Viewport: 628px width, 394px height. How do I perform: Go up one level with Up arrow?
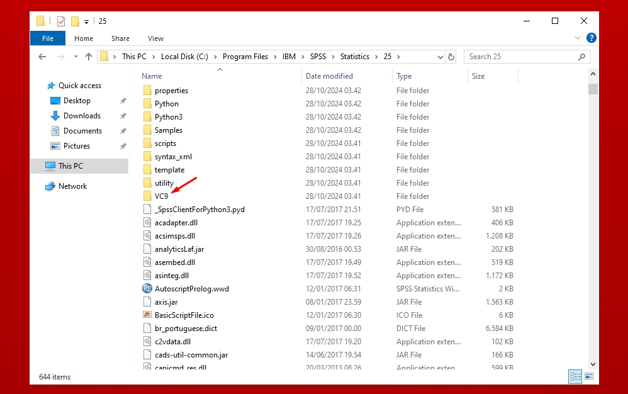(x=89, y=57)
